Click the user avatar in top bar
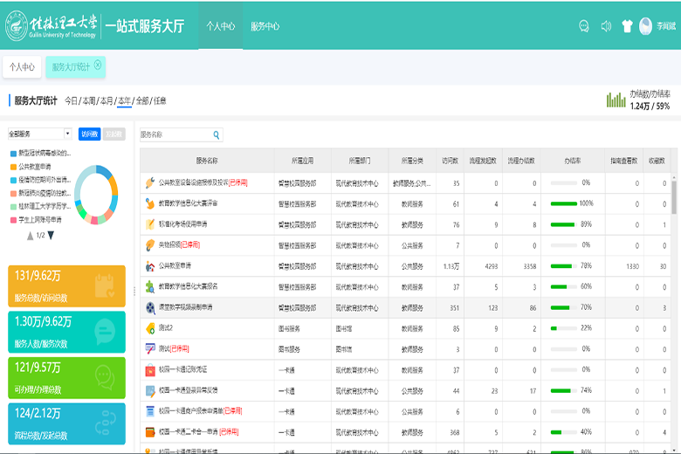 (x=646, y=26)
